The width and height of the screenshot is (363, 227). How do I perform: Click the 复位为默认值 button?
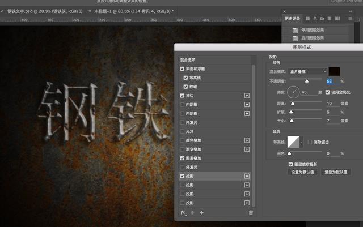pyautogui.click(x=336, y=172)
